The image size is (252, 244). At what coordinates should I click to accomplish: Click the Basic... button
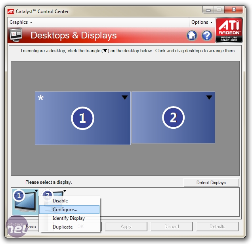point(32,227)
